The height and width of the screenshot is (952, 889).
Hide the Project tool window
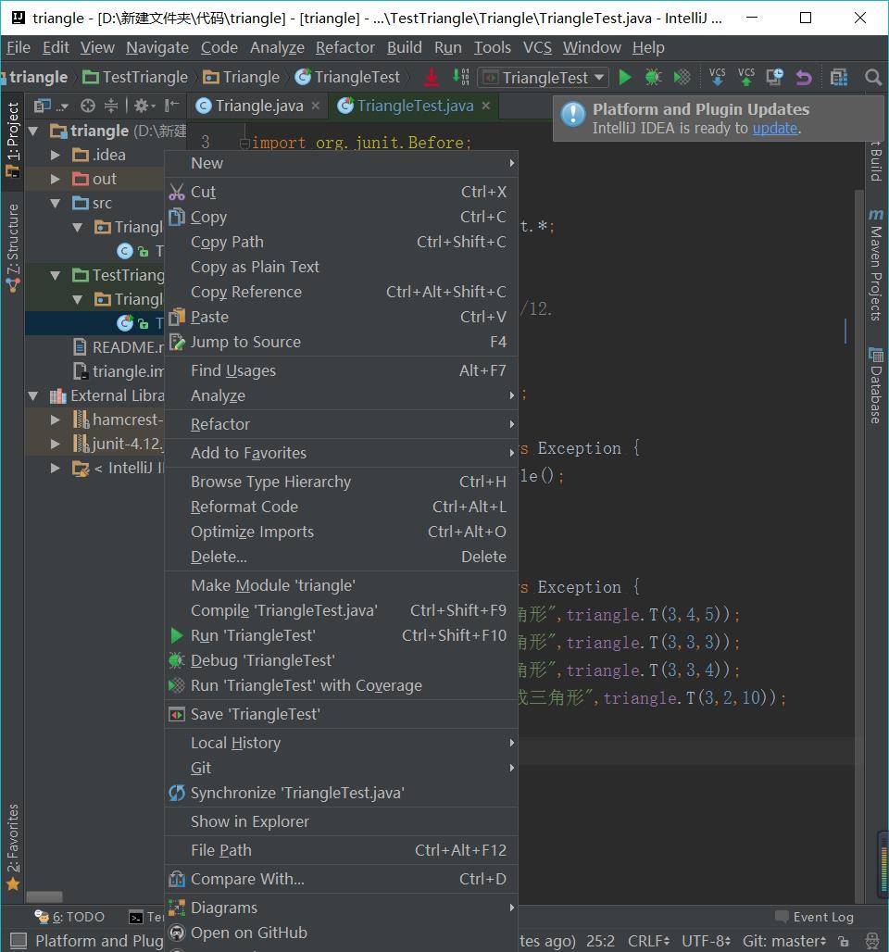pyautogui.click(x=172, y=106)
